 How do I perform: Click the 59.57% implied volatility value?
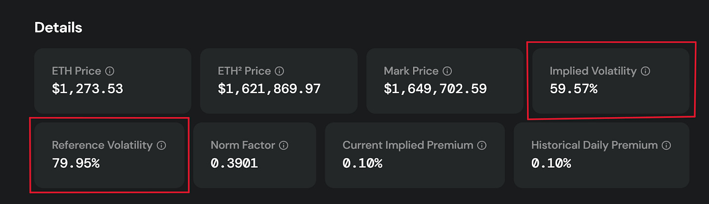pyautogui.click(x=574, y=89)
